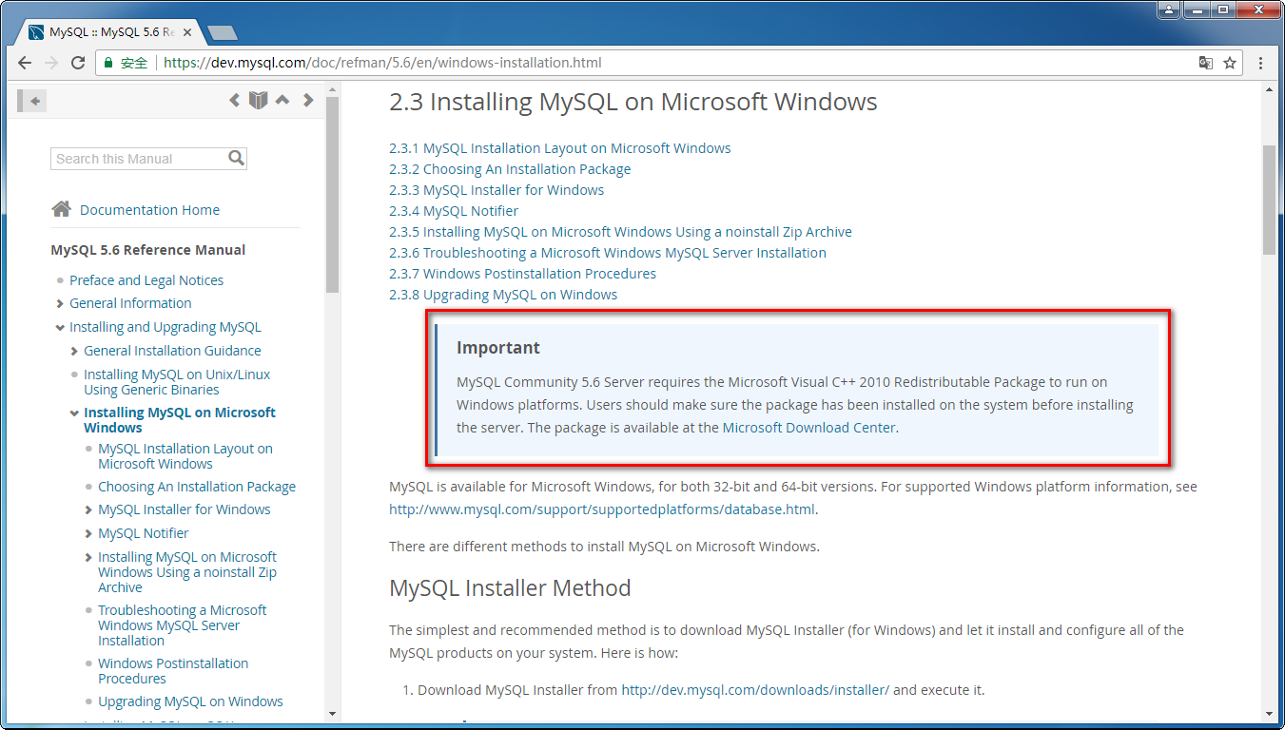Open a new browser tab
Viewport: 1285px width, 730px height.
coord(222,33)
